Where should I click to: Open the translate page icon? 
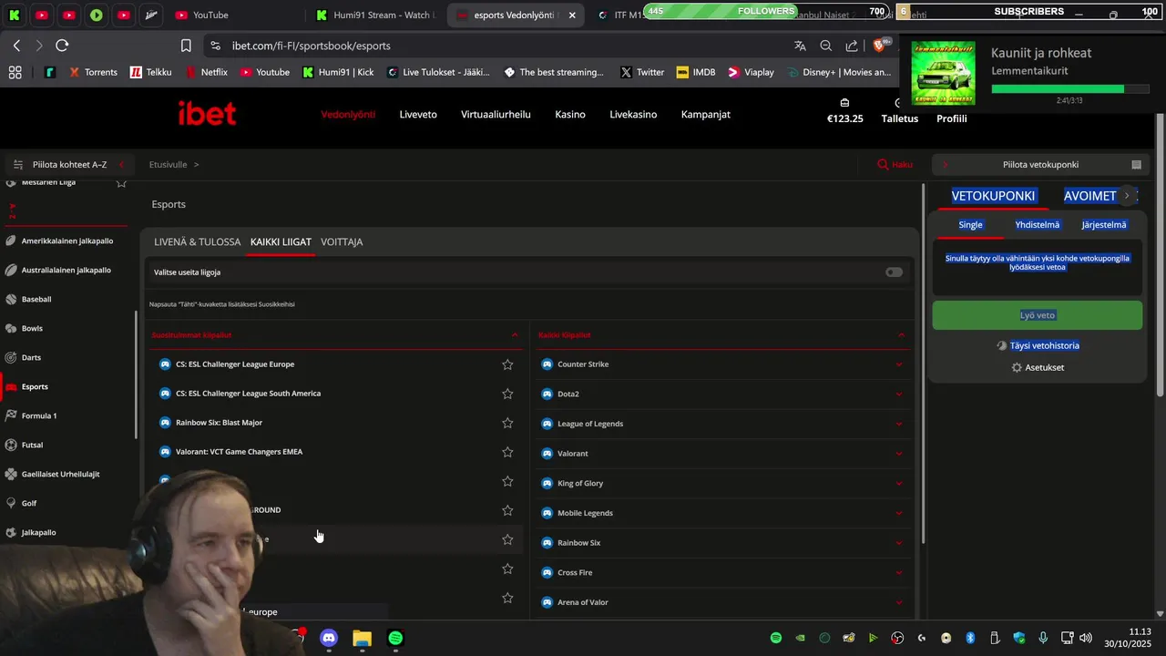click(800, 46)
